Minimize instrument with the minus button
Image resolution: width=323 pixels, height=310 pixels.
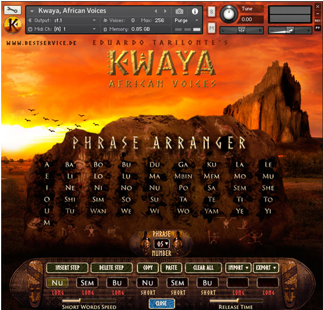(317, 14)
